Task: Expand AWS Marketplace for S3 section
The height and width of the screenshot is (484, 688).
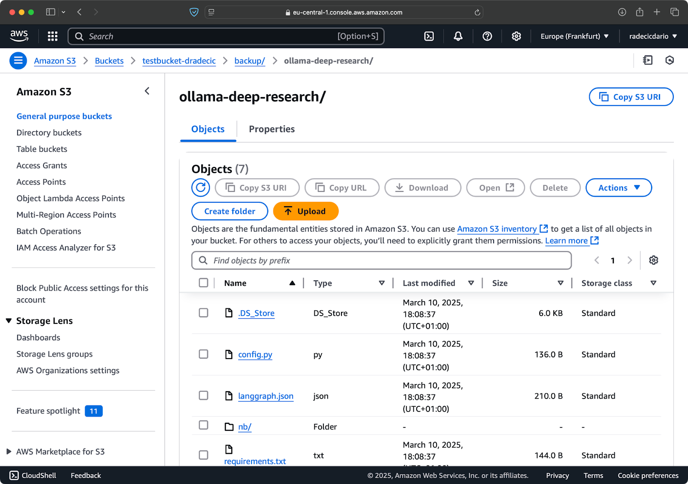Action: pyautogui.click(x=9, y=451)
